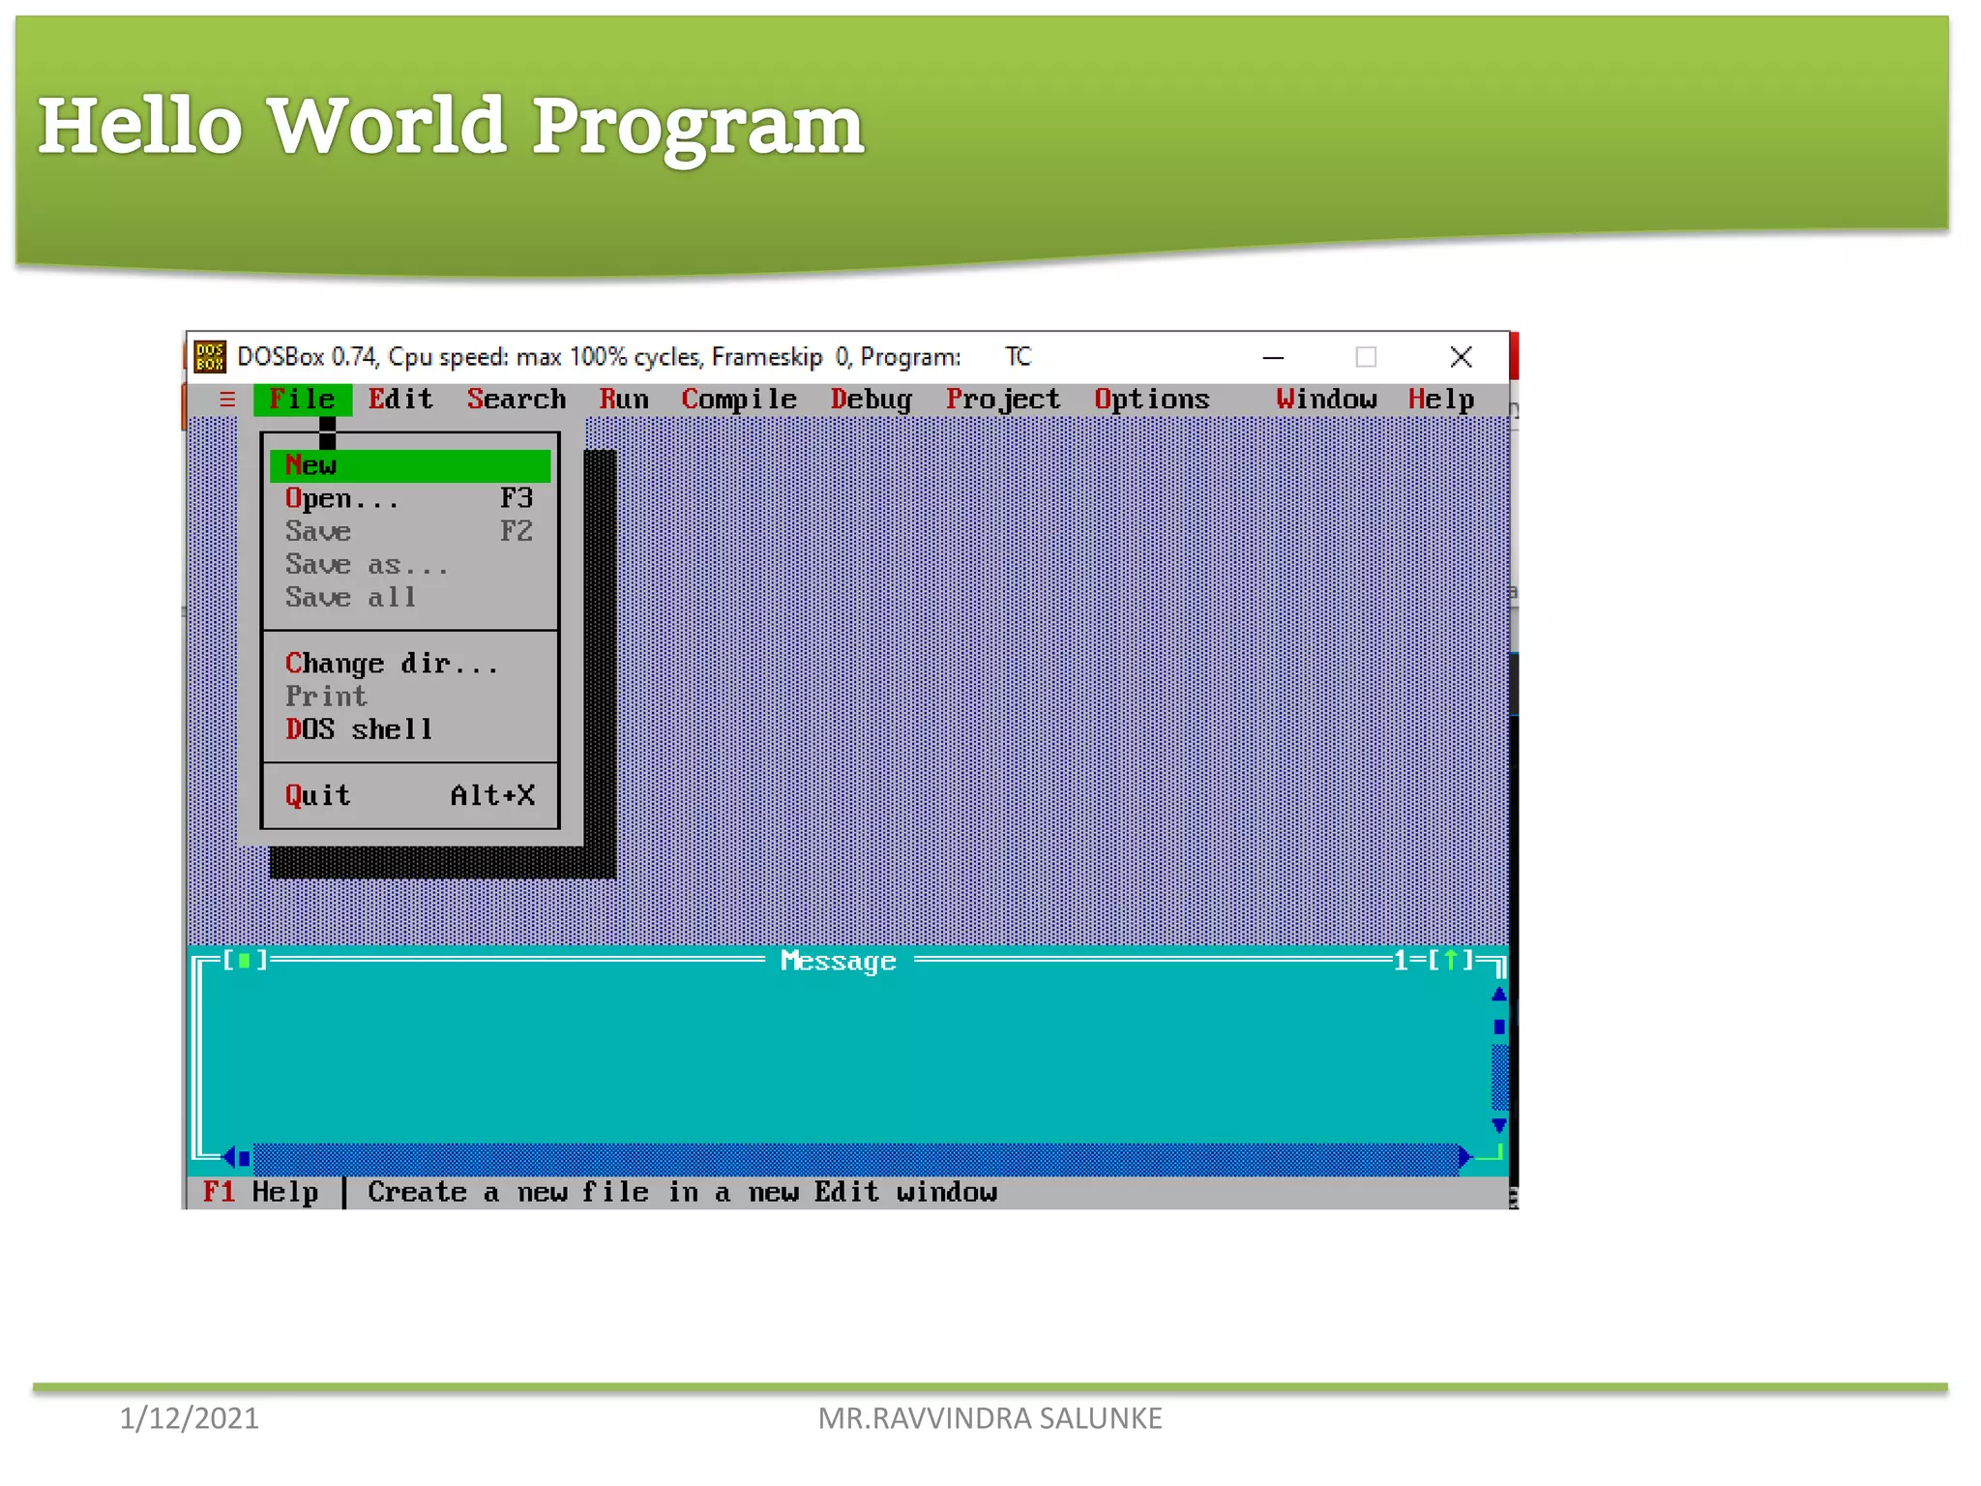
Task: Choose DOS shell from the menu
Action: point(359,729)
